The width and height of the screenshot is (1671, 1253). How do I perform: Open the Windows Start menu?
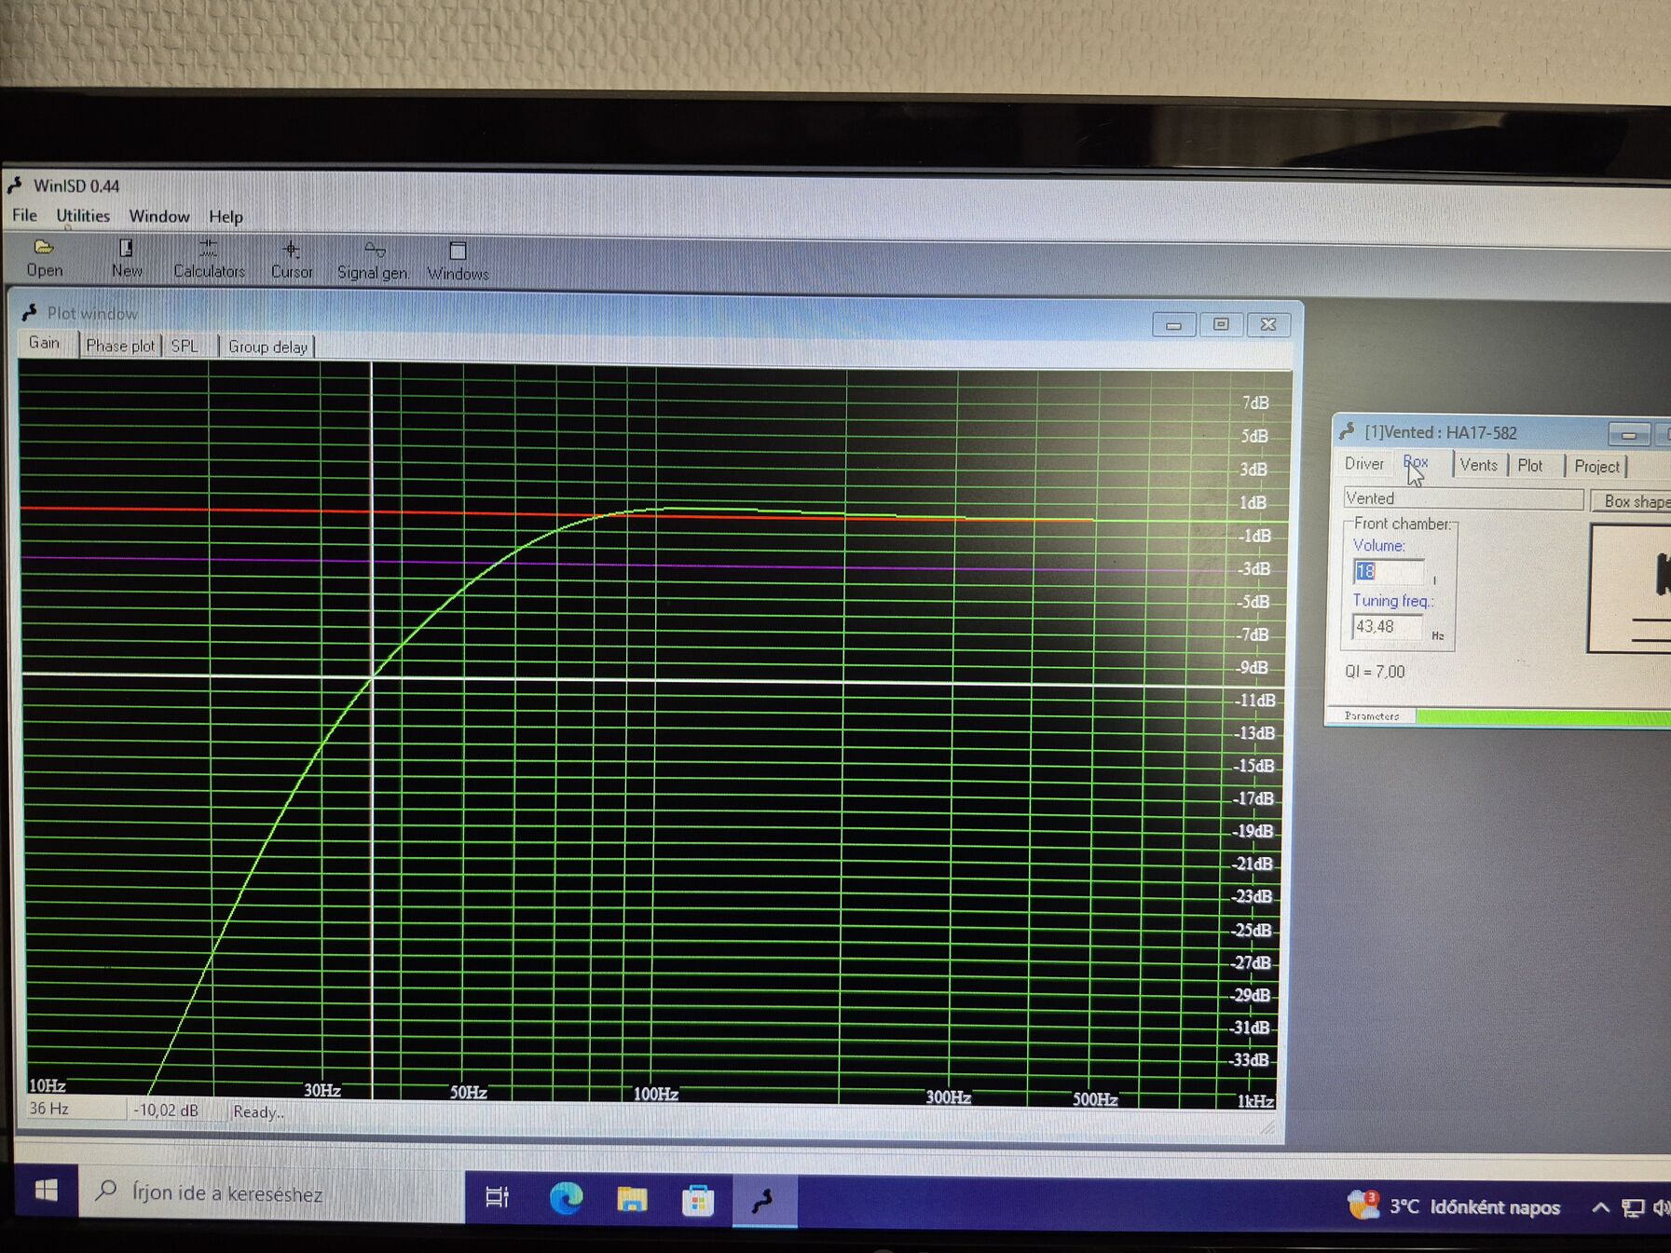tap(46, 1190)
